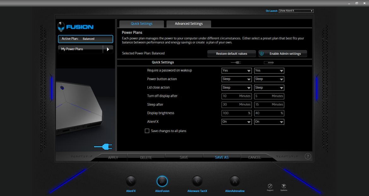Click the blue power plug status icon
The width and height of the screenshot is (369, 196).
103,146
